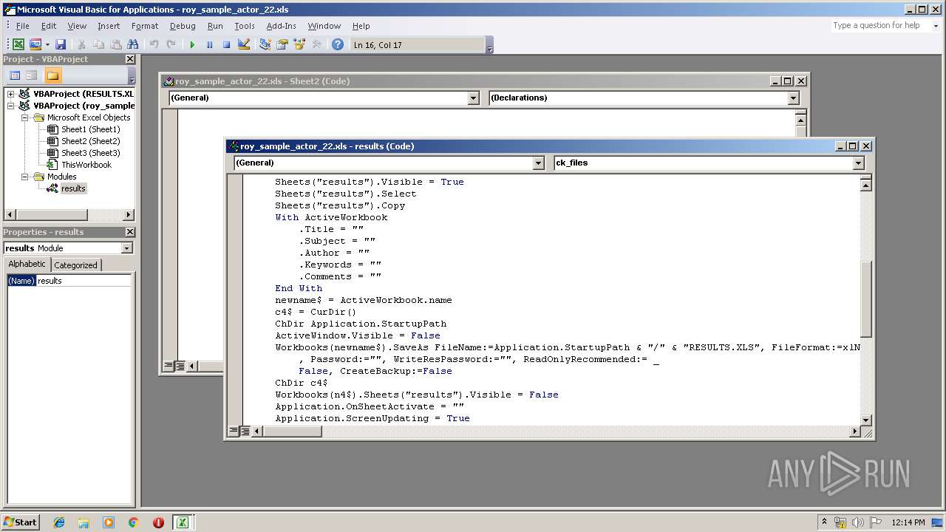Open the File menu
946x532 pixels.
[x=23, y=26]
